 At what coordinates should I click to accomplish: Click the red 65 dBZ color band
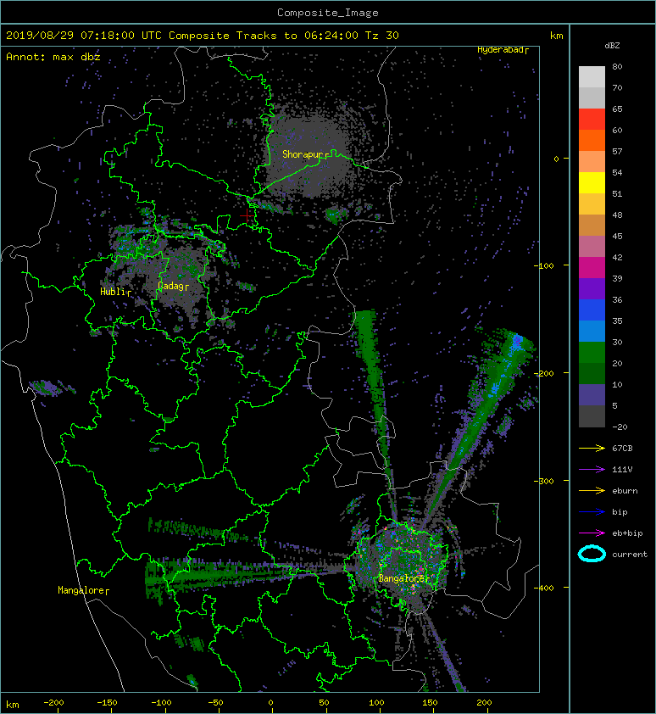[592, 119]
